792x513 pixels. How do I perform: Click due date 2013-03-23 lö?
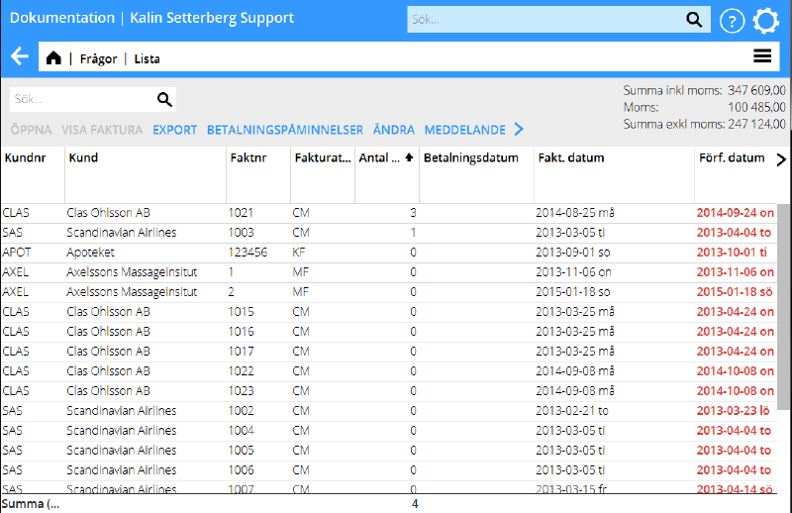(733, 410)
